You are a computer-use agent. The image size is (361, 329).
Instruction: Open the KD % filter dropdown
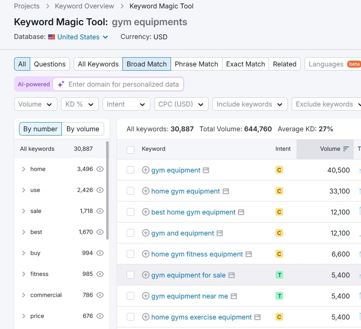(80, 104)
